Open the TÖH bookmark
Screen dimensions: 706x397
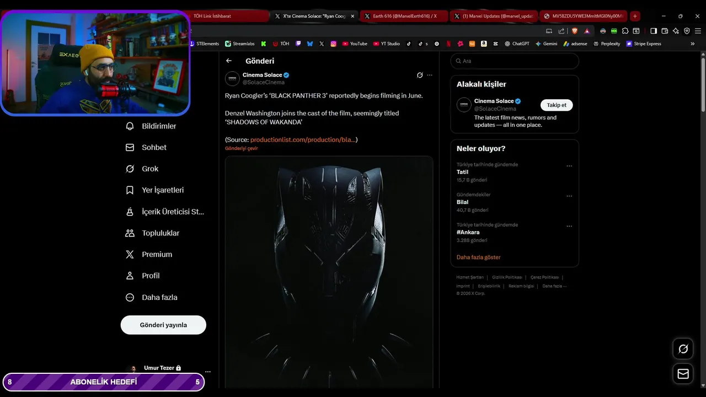pos(281,44)
